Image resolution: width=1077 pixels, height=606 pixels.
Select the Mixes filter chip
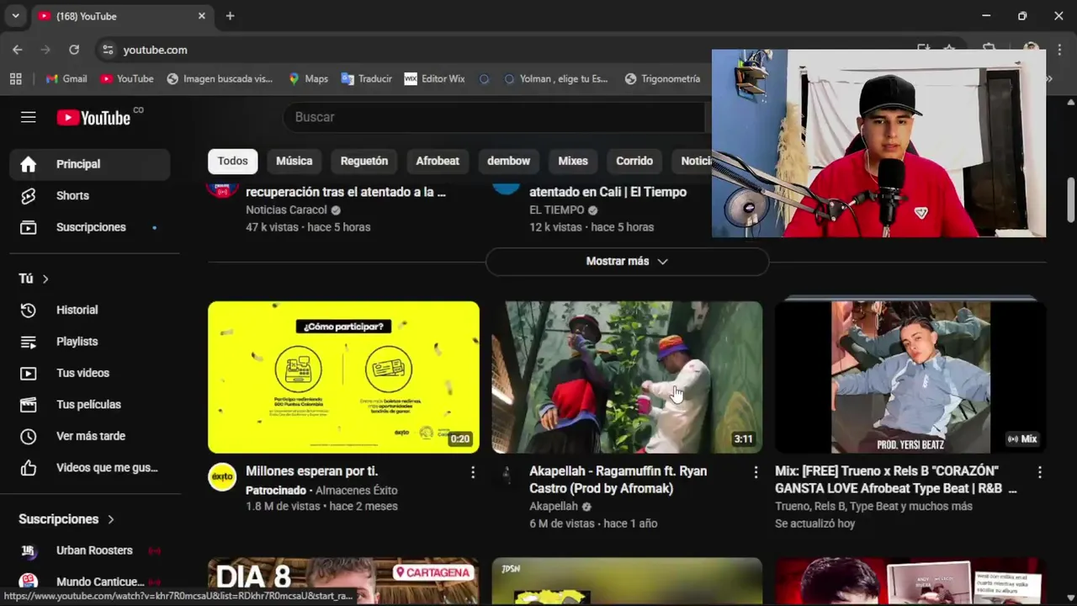[573, 161]
